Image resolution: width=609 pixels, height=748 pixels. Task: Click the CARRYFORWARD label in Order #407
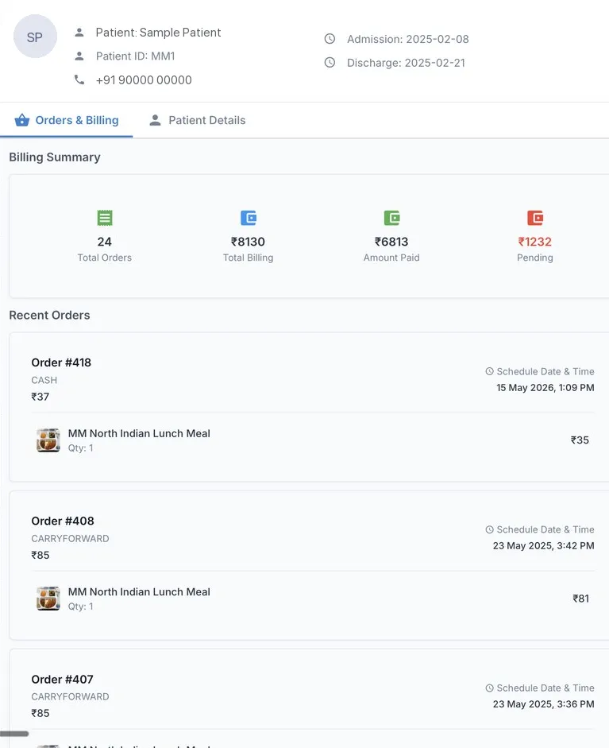(70, 696)
